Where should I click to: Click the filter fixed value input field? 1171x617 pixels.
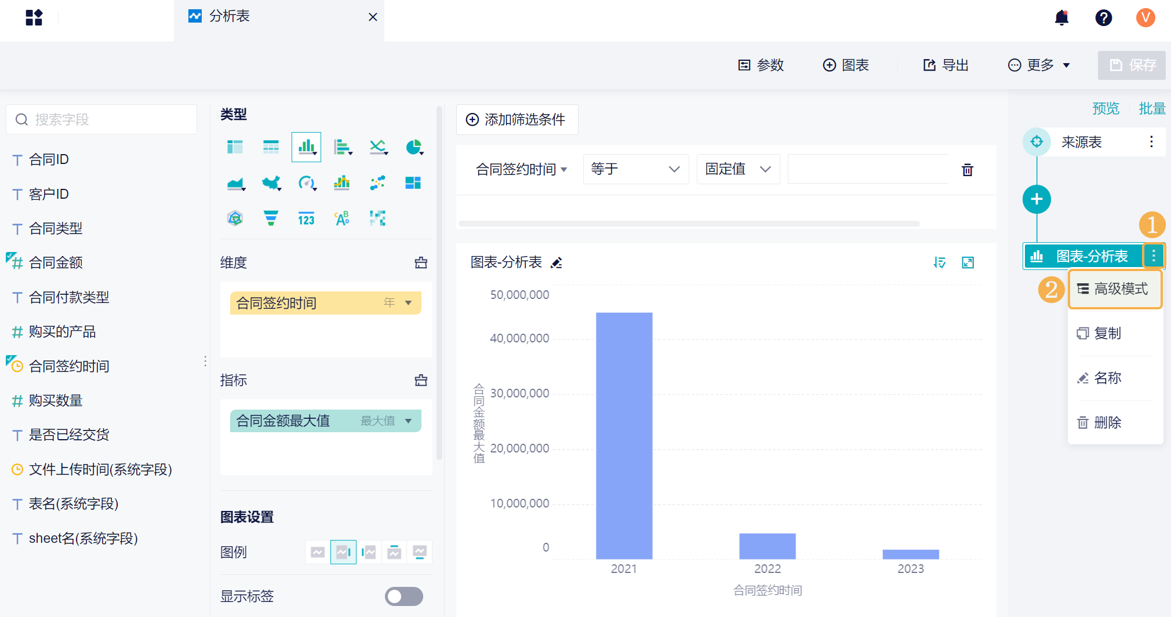point(868,169)
